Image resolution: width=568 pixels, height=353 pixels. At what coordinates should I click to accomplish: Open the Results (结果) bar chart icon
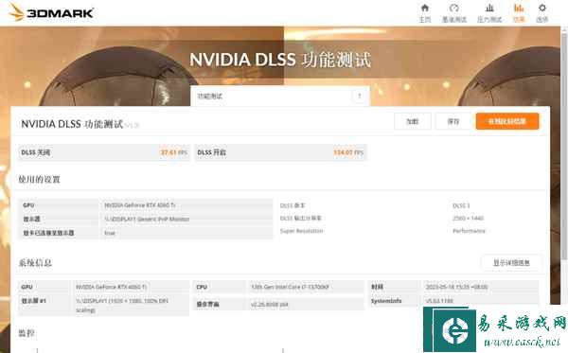[x=519, y=12]
